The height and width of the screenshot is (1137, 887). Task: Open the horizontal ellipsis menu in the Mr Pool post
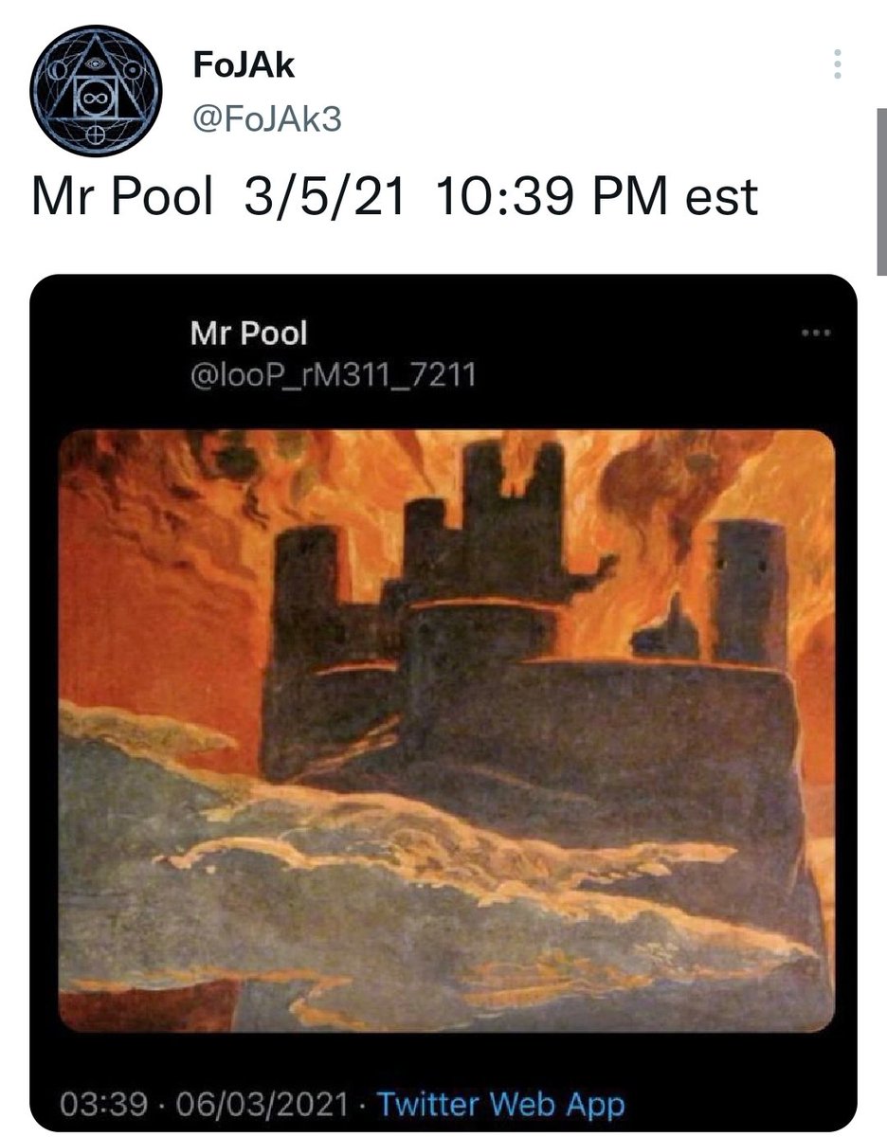coord(815,333)
